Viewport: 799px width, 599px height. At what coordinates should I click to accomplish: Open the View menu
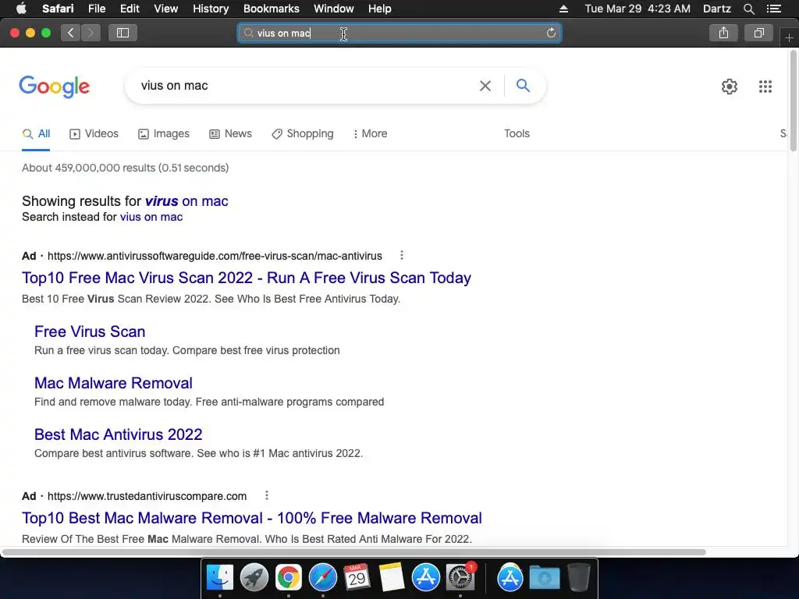click(165, 9)
